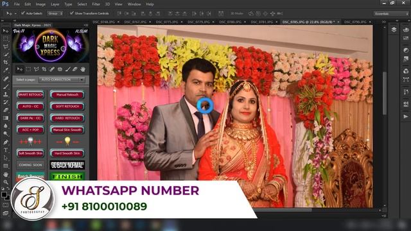This screenshot has width=411, height=231.
Task: Select the Rectangular Marquee tool in left toolbar
Action: 6,38
